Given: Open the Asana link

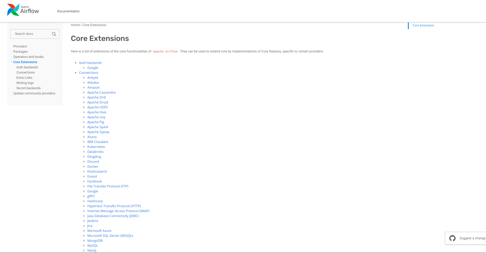Looking at the screenshot, I should [x=92, y=137].
